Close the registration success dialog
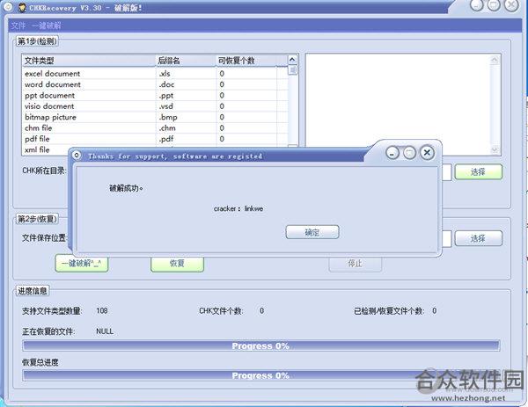This screenshot has width=528, height=407. 427,153
